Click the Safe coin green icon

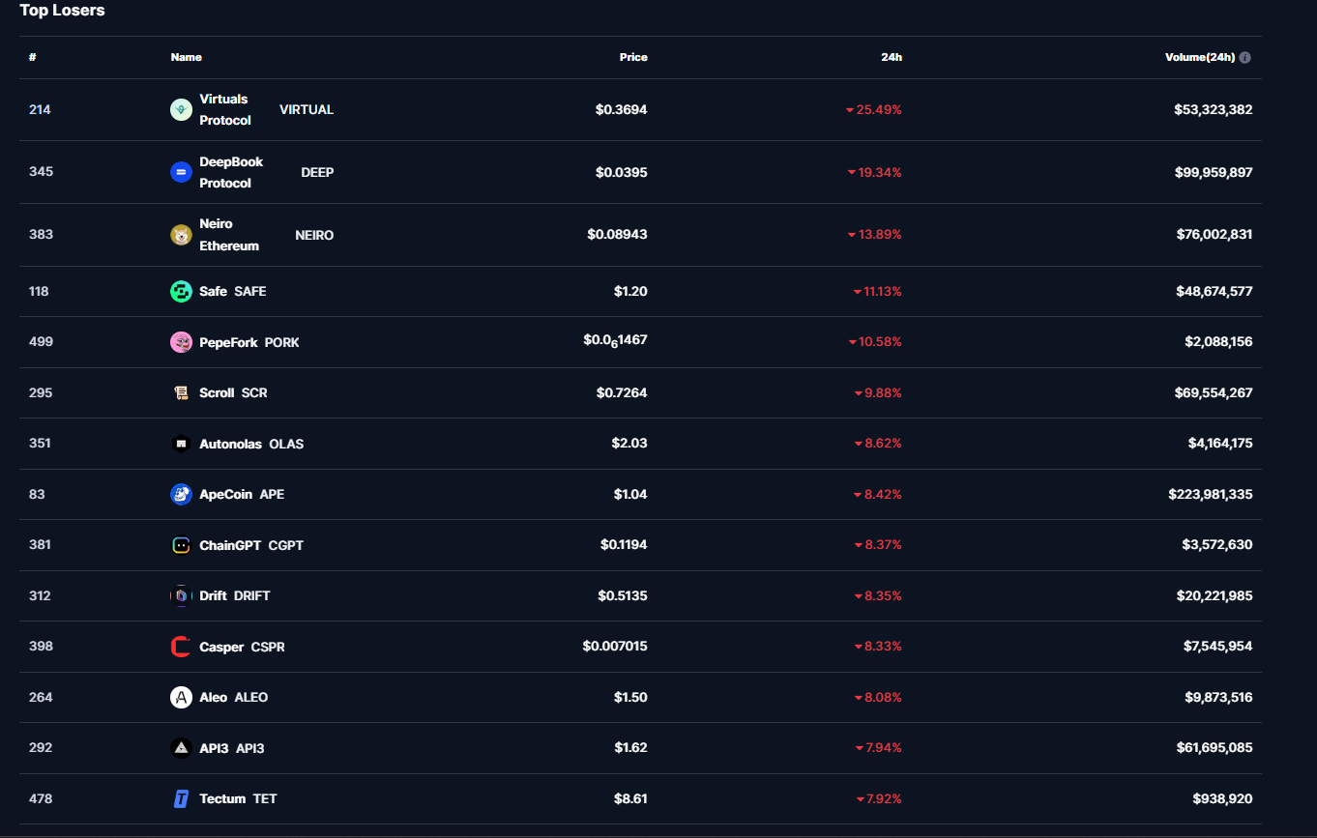pyautogui.click(x=181, y=292)
